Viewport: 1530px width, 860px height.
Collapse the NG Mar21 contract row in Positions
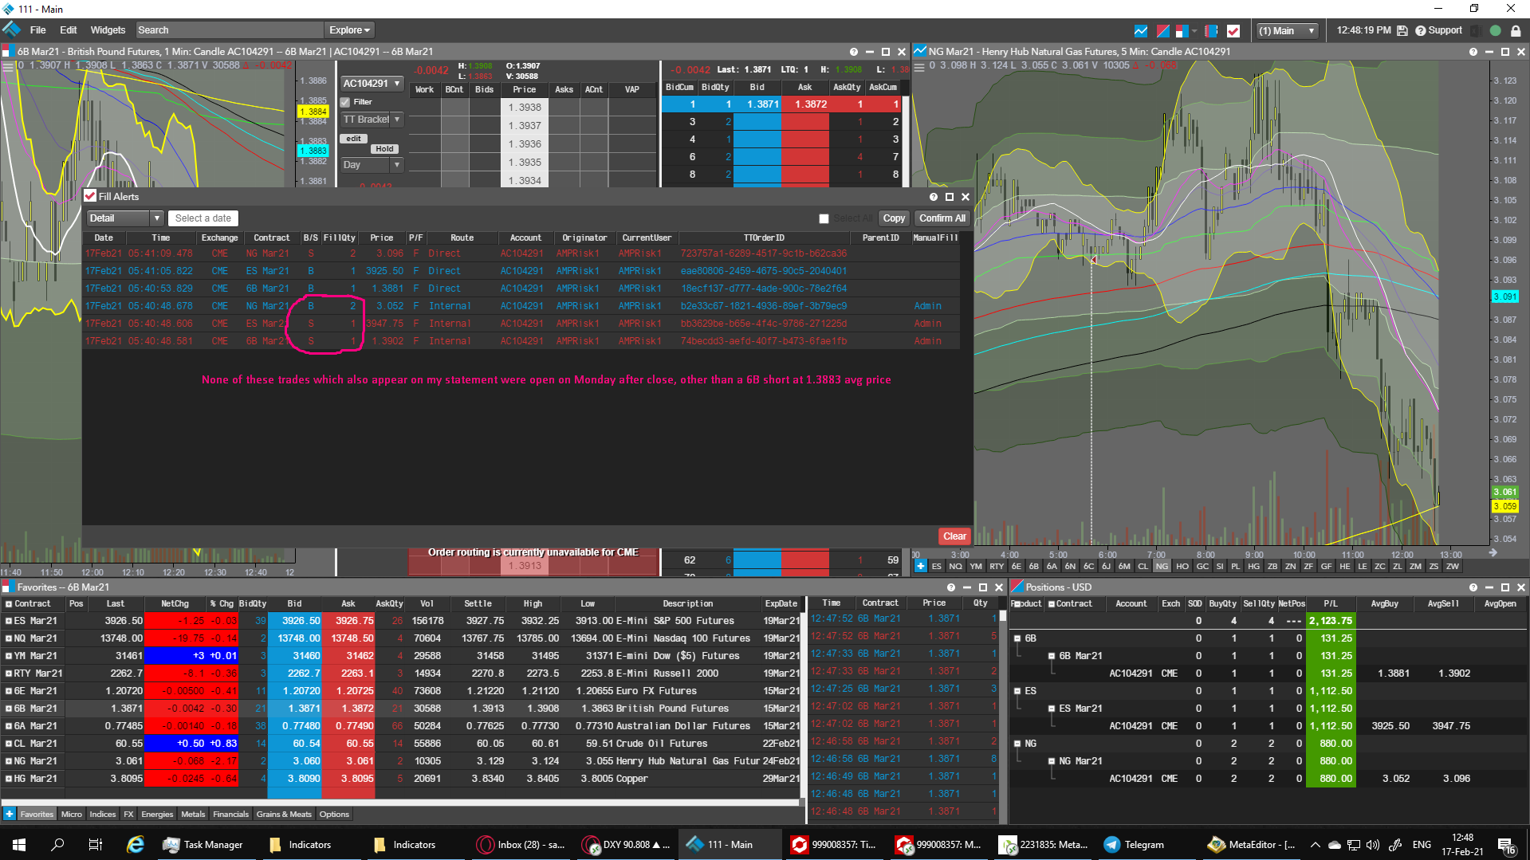pyautogui.click(x=1052, y=761)
